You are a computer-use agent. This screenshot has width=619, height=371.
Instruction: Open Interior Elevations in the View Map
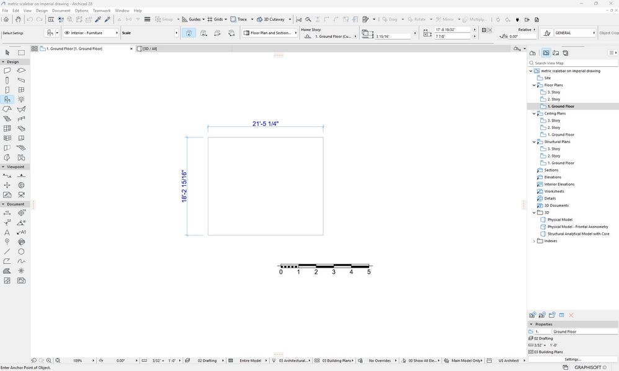[559, 184]
